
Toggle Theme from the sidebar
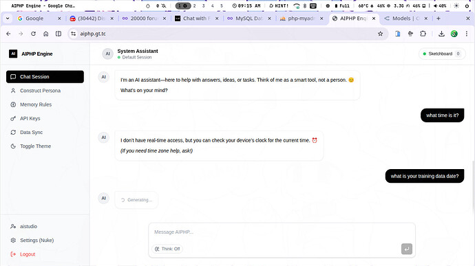(45, 146)
